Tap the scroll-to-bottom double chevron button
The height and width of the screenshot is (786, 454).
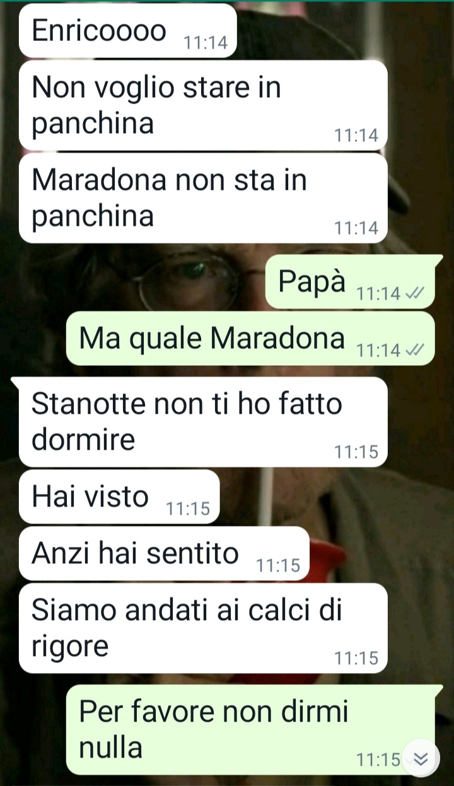tap(420, 759)
